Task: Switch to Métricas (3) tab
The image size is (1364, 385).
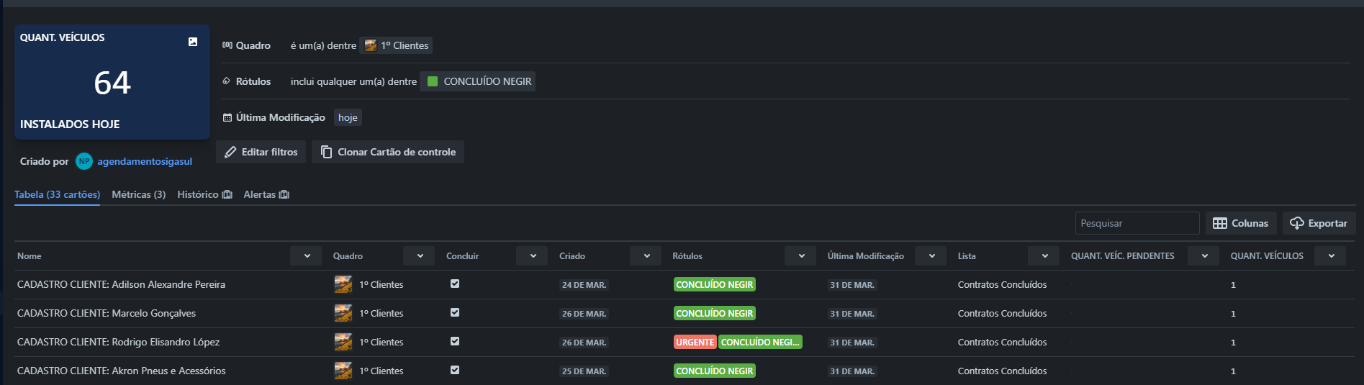Action: pos(139,194)
